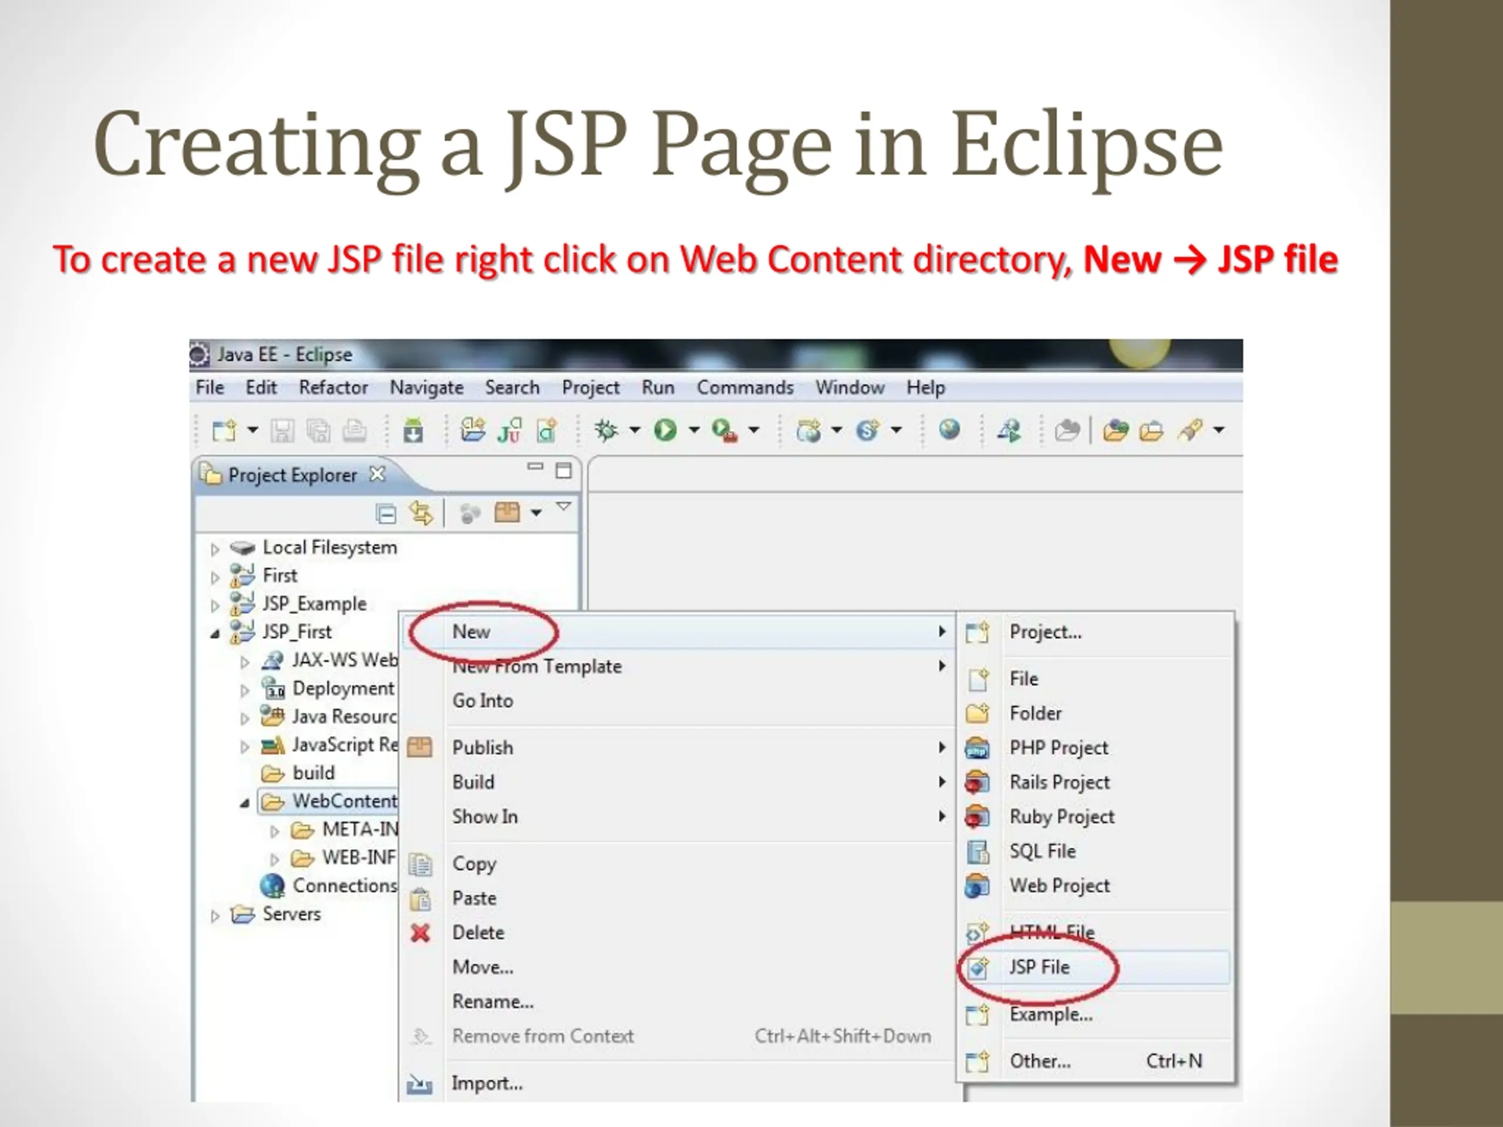
Task: Click the Run External Tools icon
Action: 724,431
